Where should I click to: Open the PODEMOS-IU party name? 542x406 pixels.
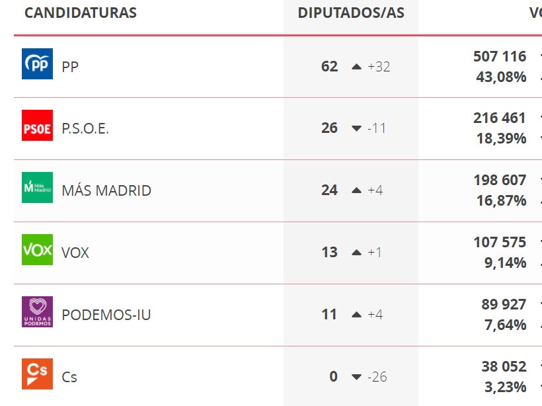(106, 315)
